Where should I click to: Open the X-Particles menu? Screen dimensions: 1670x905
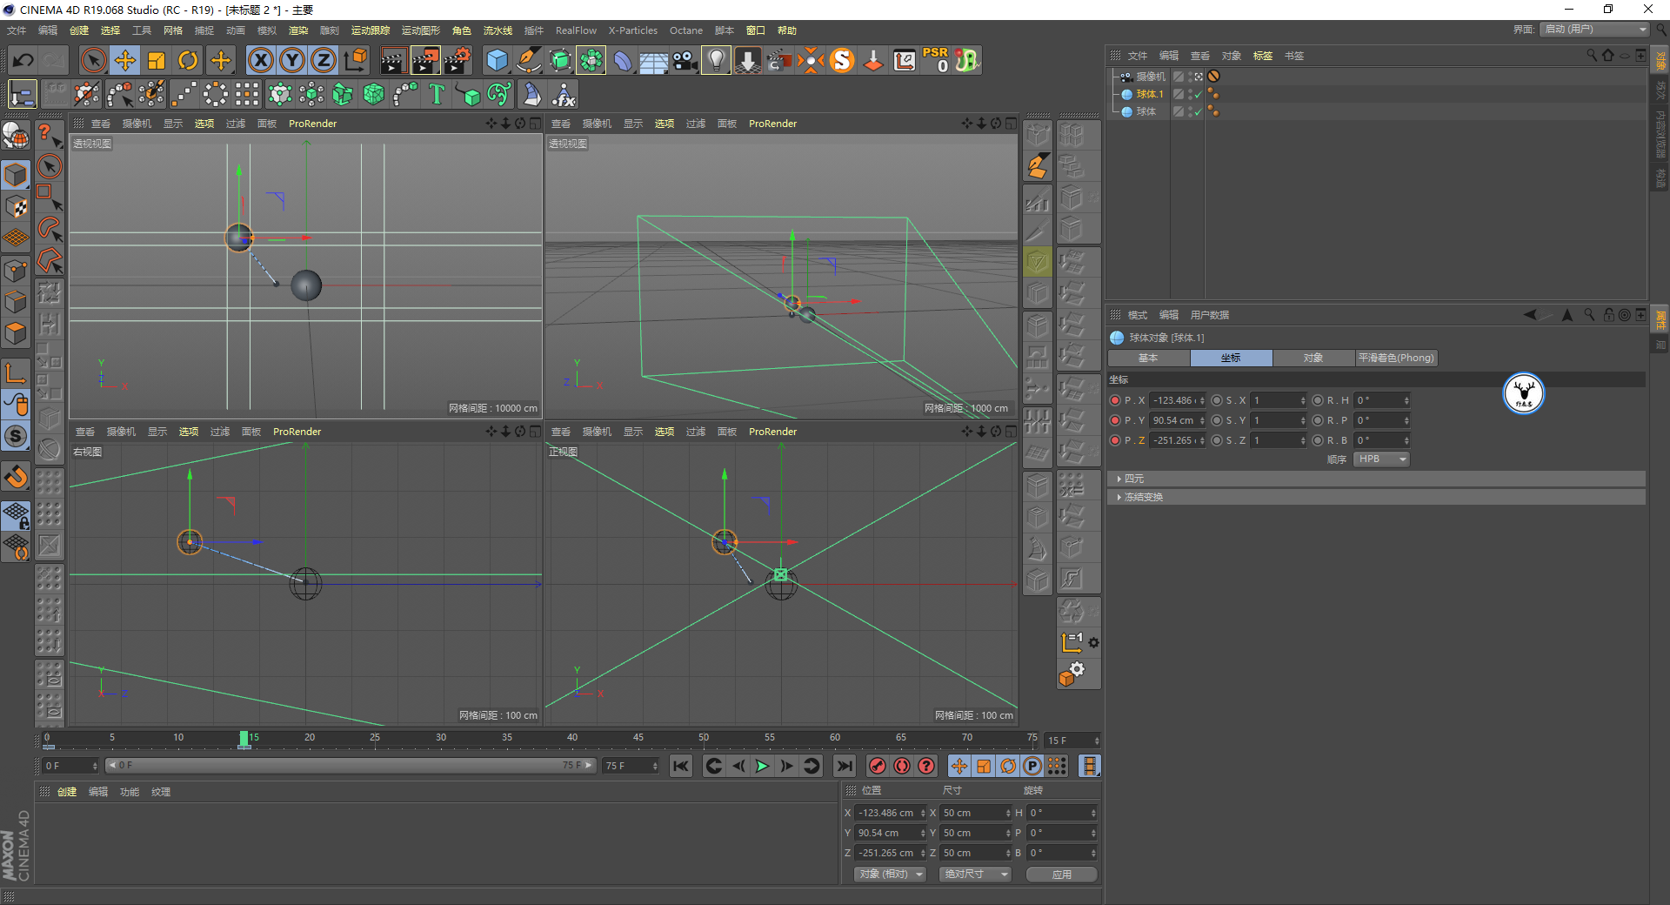(x=633, y=30)
